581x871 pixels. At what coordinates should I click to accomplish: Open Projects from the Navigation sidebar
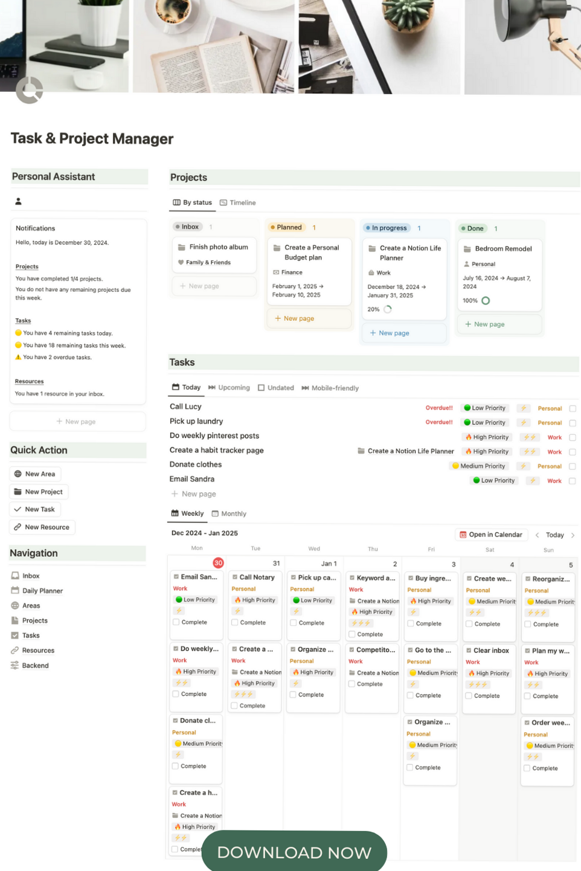coord(36,620)
